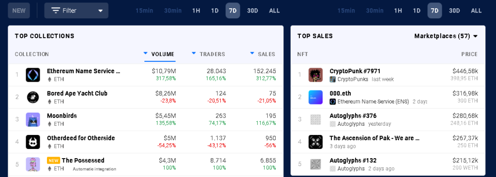Viewport: 496px width, 177px height.
Task: Click the ETH diamond icon under Moonbirds
Action: [x=49, y=124]
